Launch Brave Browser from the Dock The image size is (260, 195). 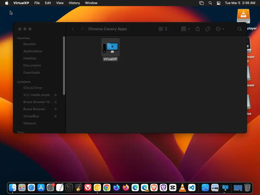(x=154, y=188)
